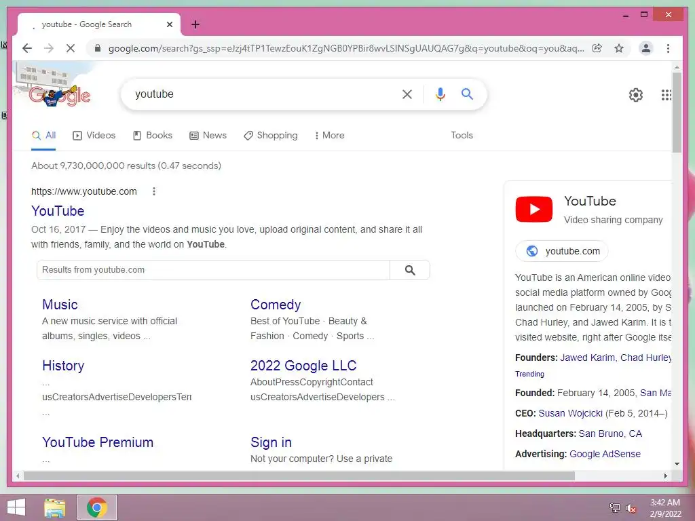Open the search Tools options
Screen dimensions: 695x521
pyautogui.click(x=462, y=136)
